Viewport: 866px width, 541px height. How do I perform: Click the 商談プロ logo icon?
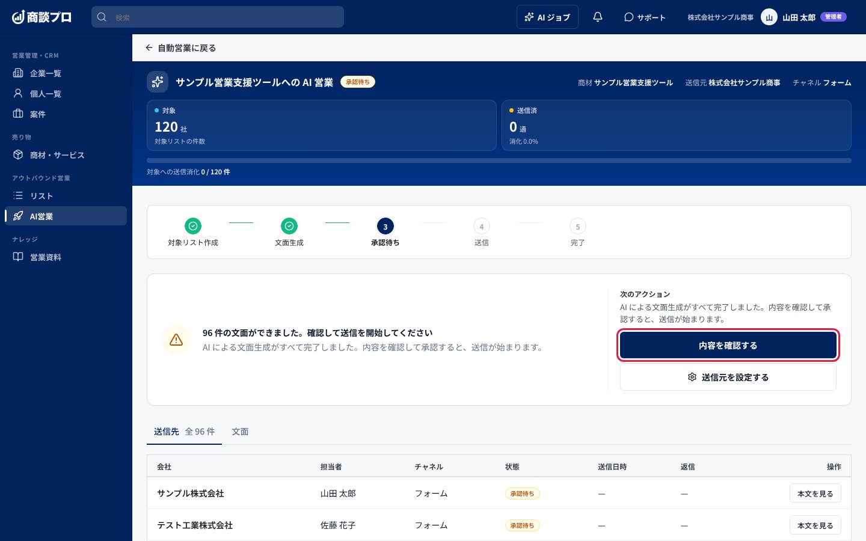point(18,17)
